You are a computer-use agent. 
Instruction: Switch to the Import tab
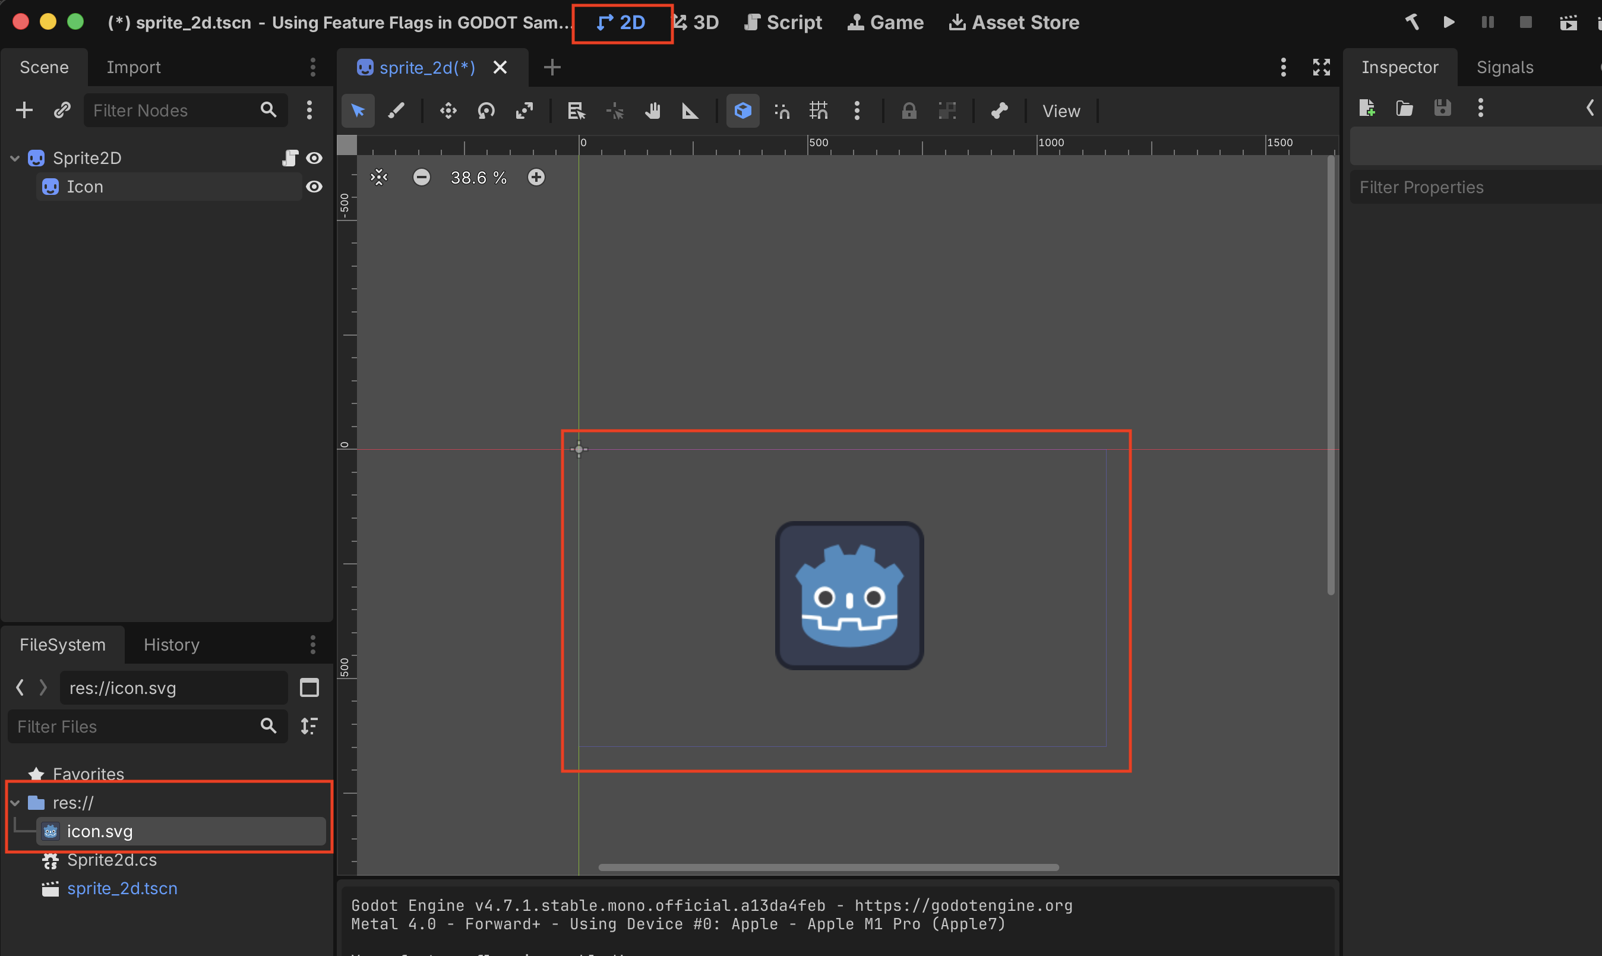point(133,67)
